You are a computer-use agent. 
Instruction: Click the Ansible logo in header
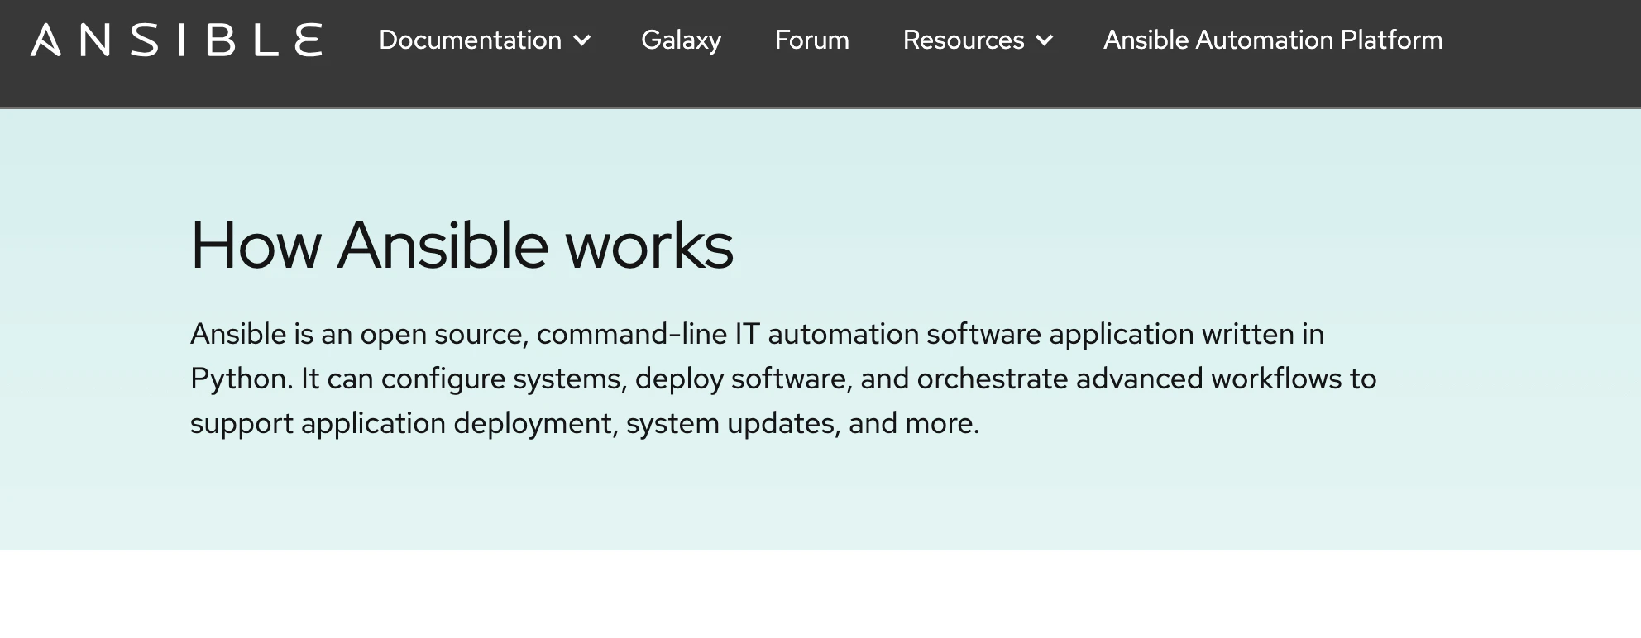(176, 40)
